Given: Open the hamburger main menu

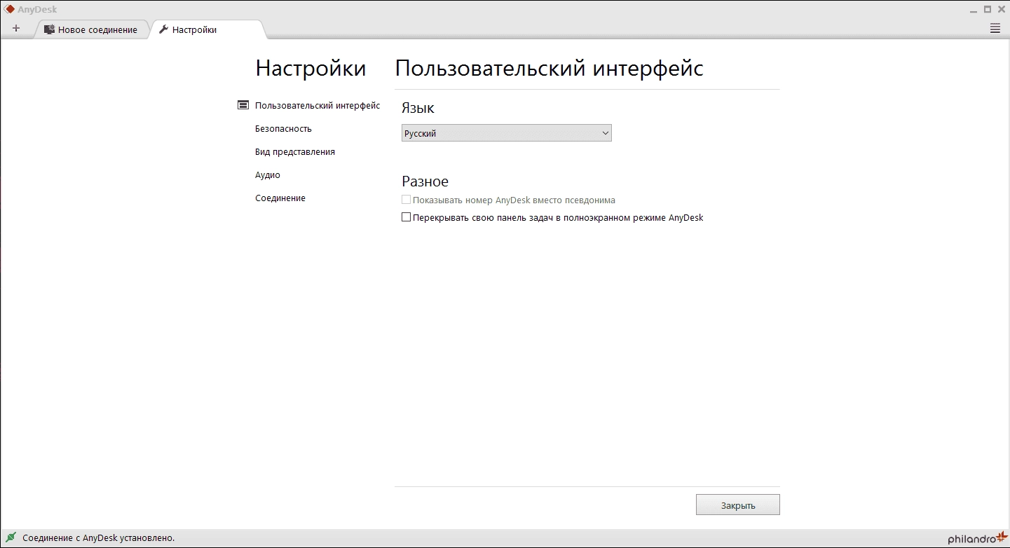Looking at the screenshot, I should [x=995, y=29].
